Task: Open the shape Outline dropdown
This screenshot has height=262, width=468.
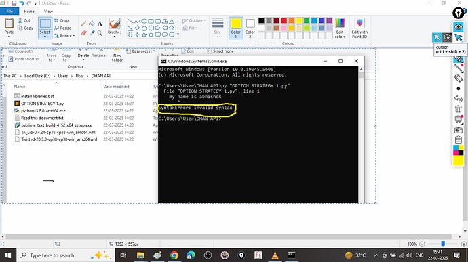Action: (x=194, y=20)
